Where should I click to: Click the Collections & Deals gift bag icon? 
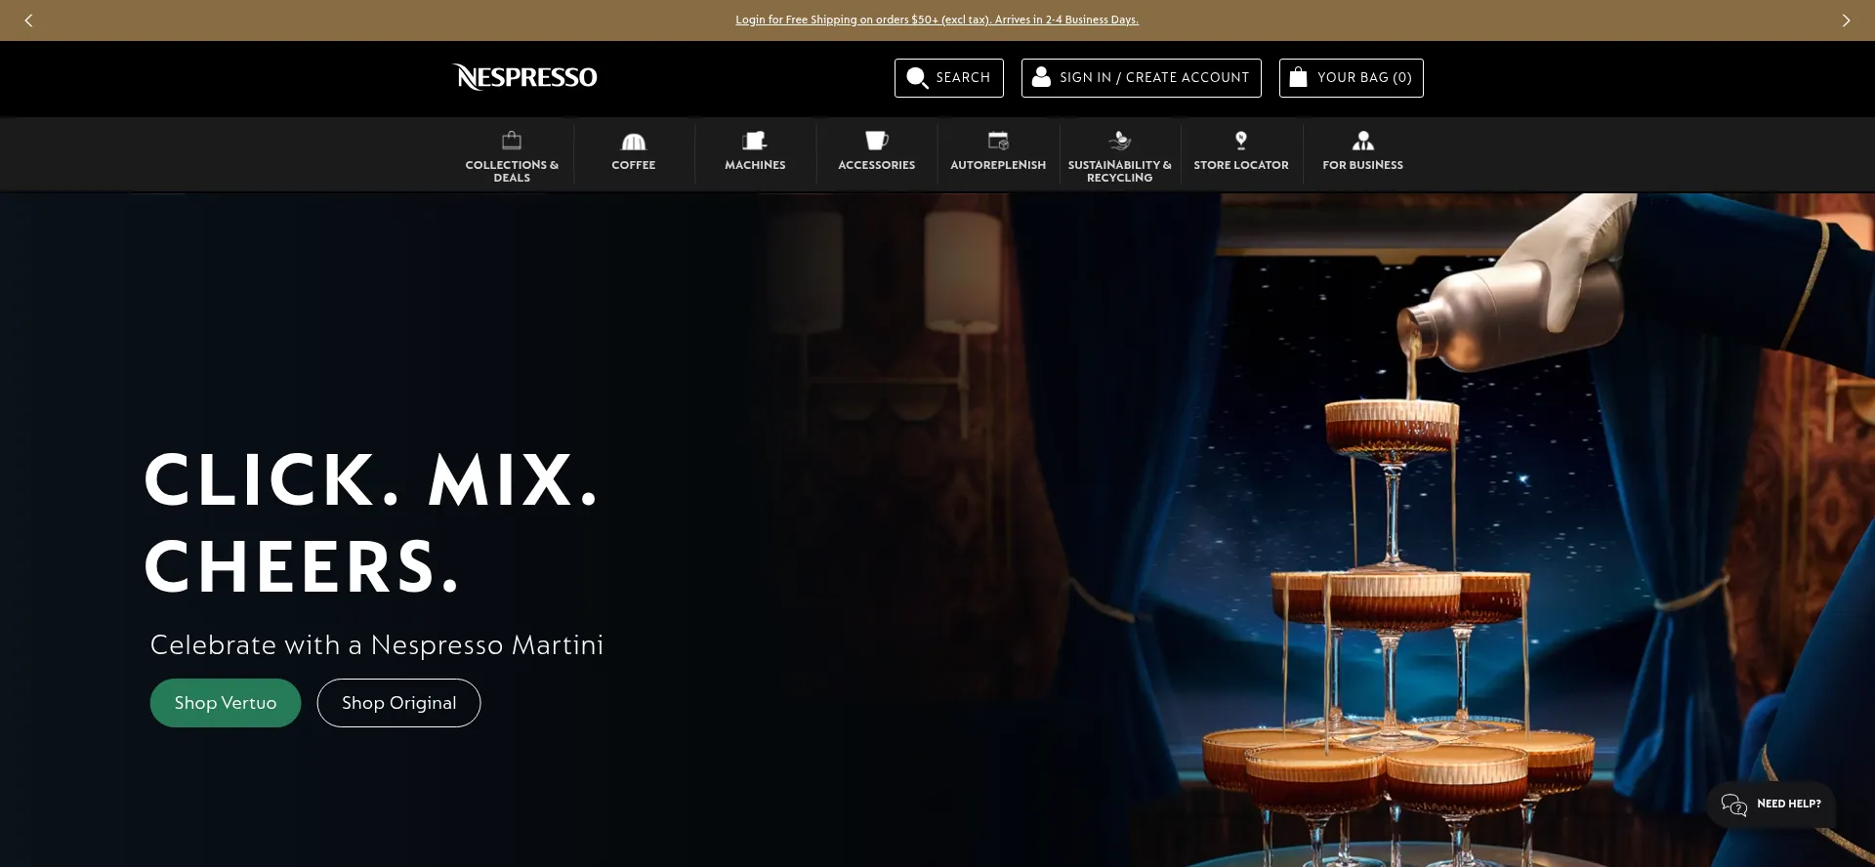pos(512,141)
